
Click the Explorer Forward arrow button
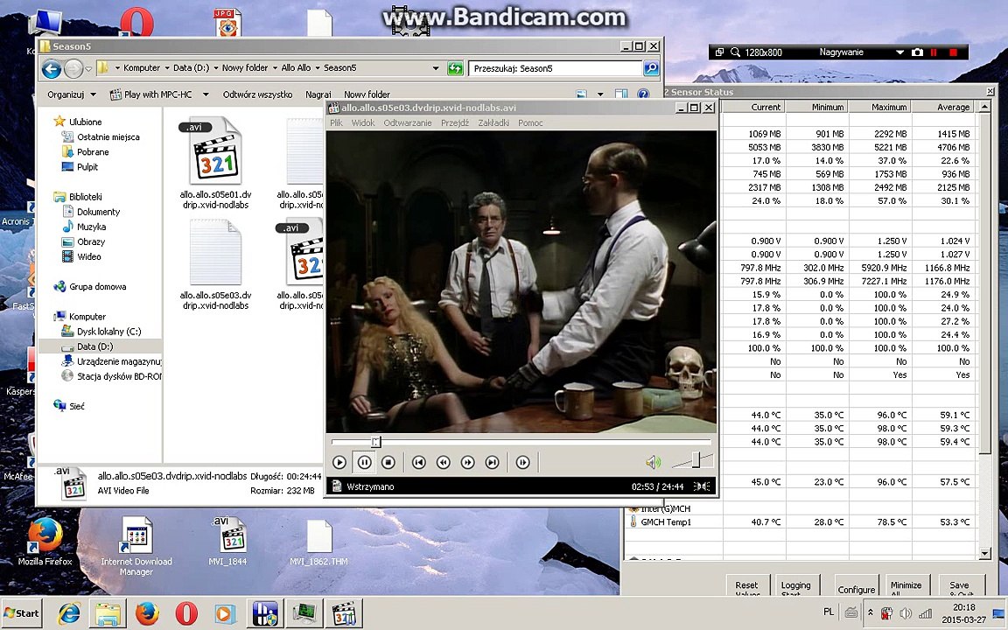pyautogui.click(x=73, y=68)
